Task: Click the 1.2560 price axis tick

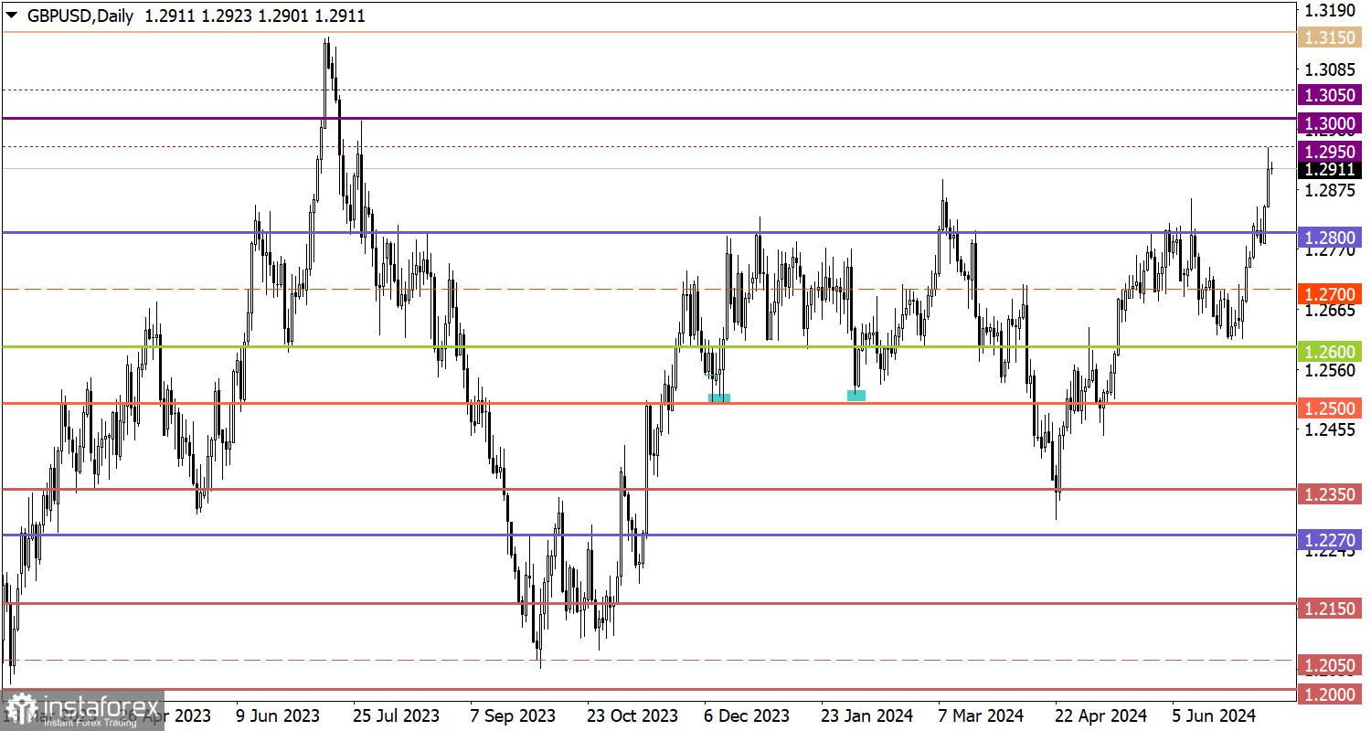Action: point(1330,371)
